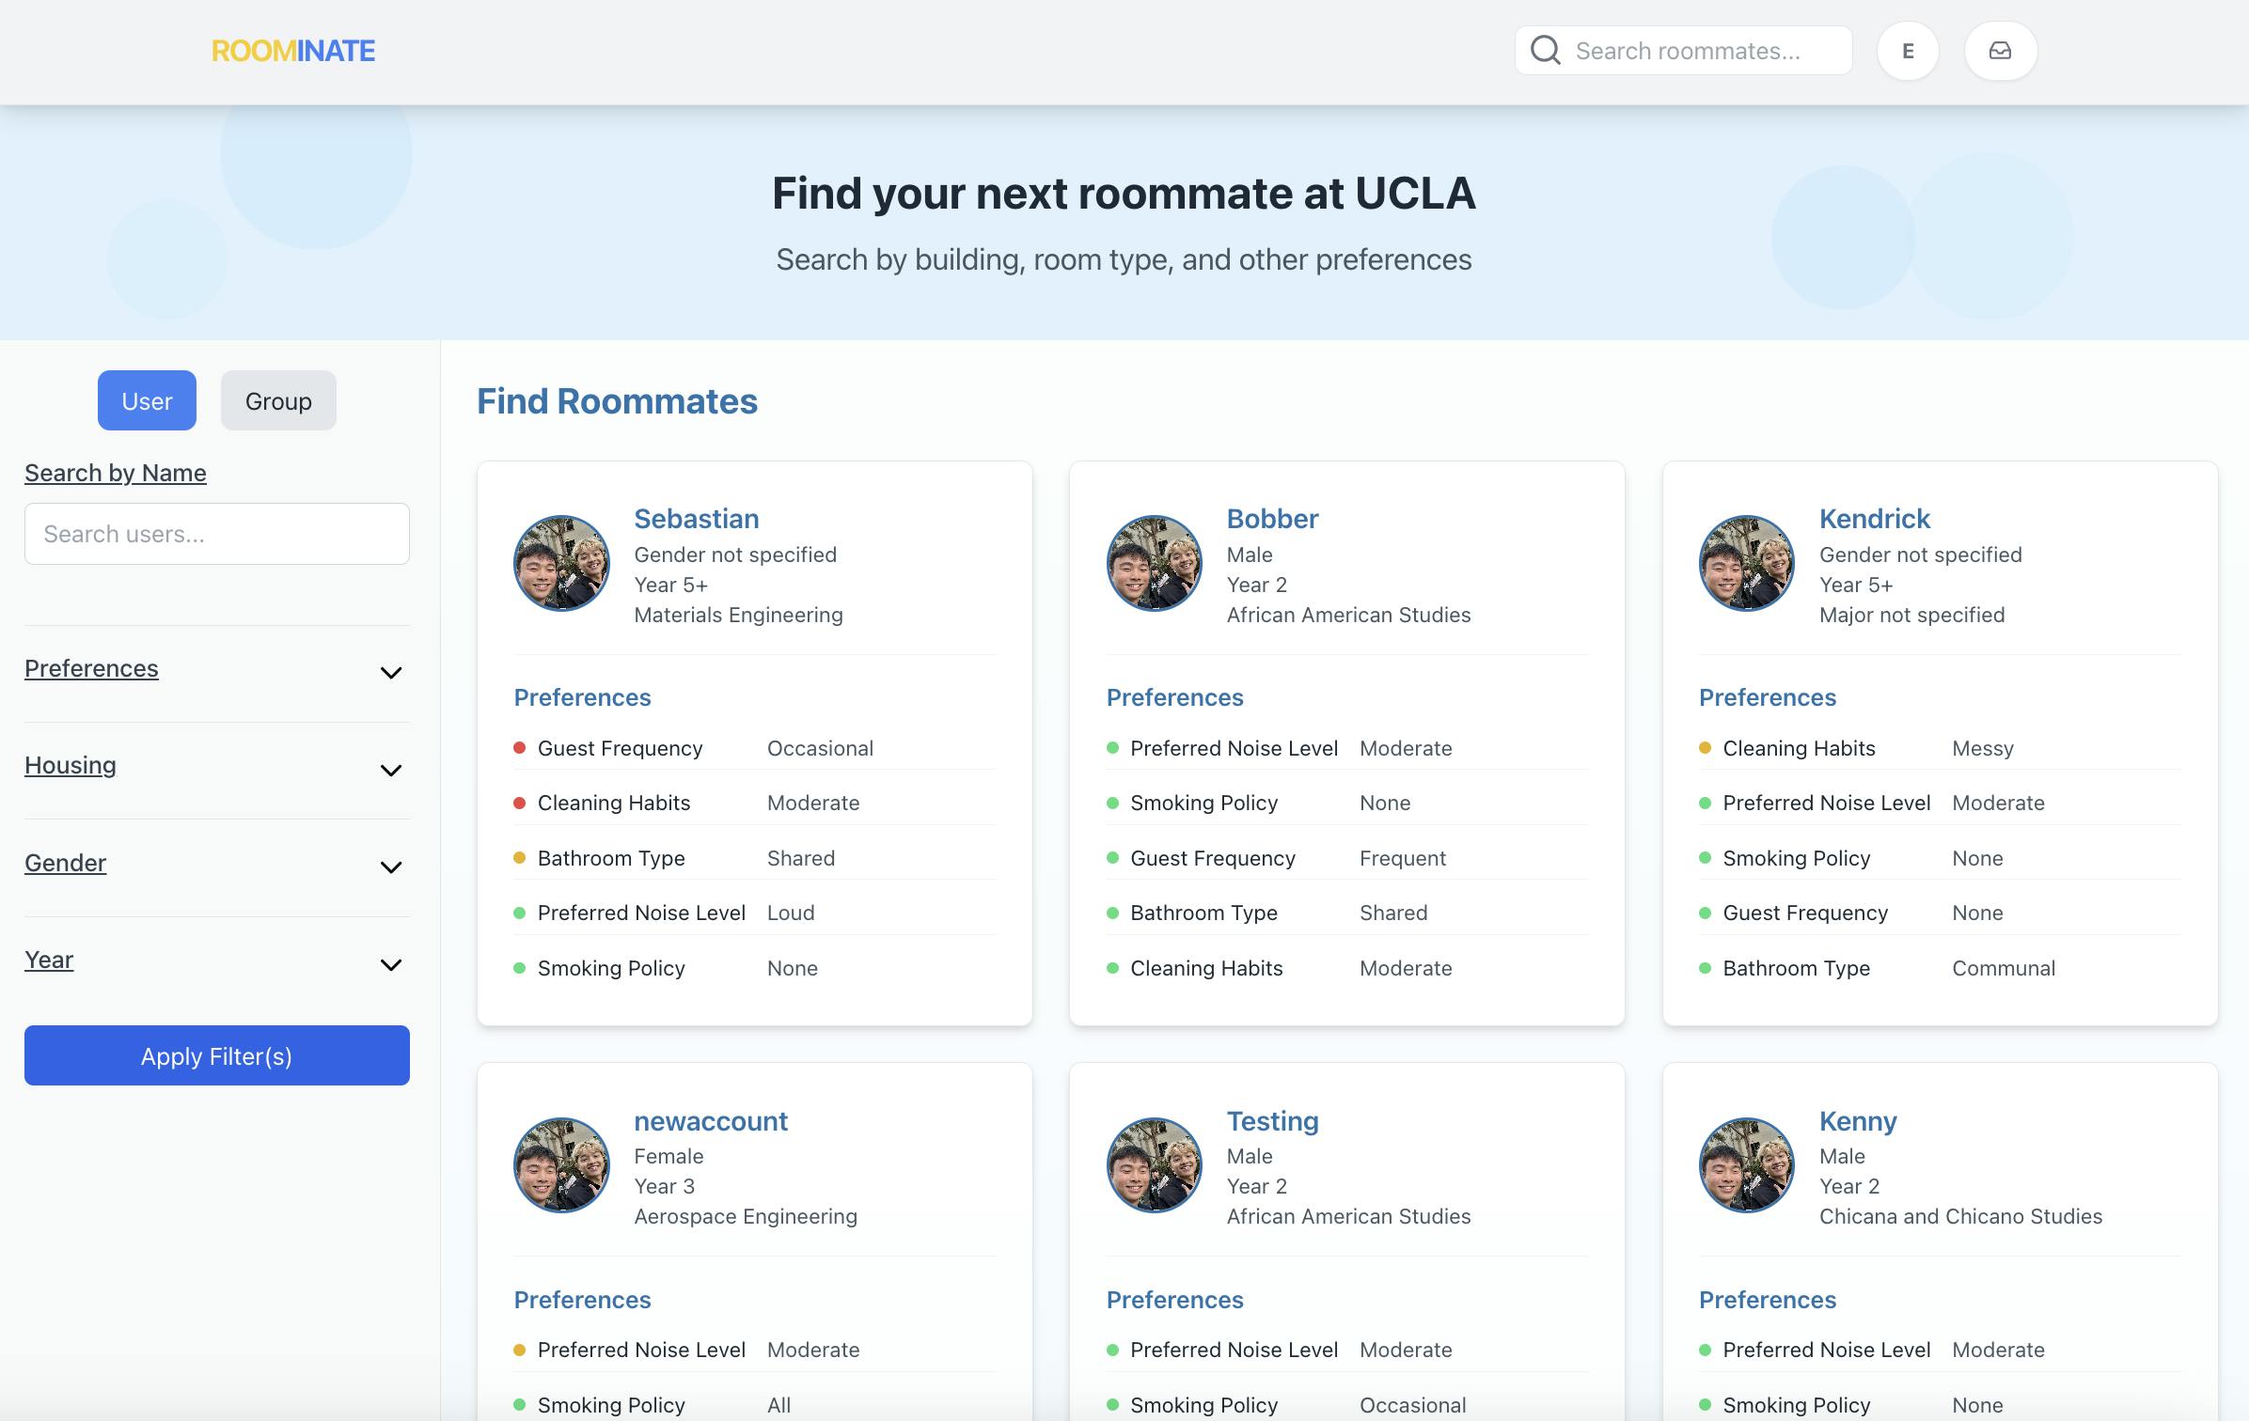This screenshot has height=1421, width=2249.
Task: Click newaccount's 'All' smoking policy value
Action: [x=778, y=1405]
